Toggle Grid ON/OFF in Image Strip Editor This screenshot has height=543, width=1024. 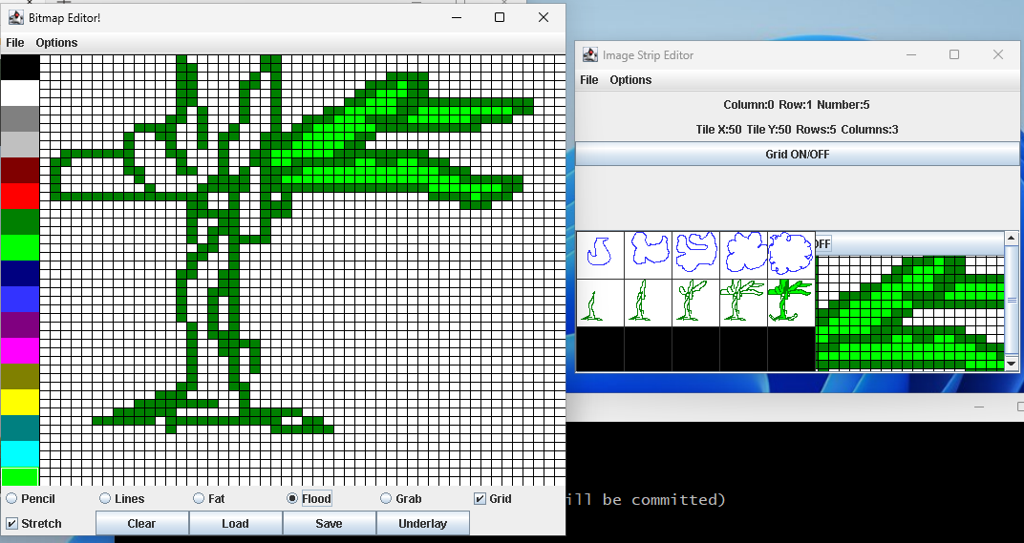tap(798, 154)
